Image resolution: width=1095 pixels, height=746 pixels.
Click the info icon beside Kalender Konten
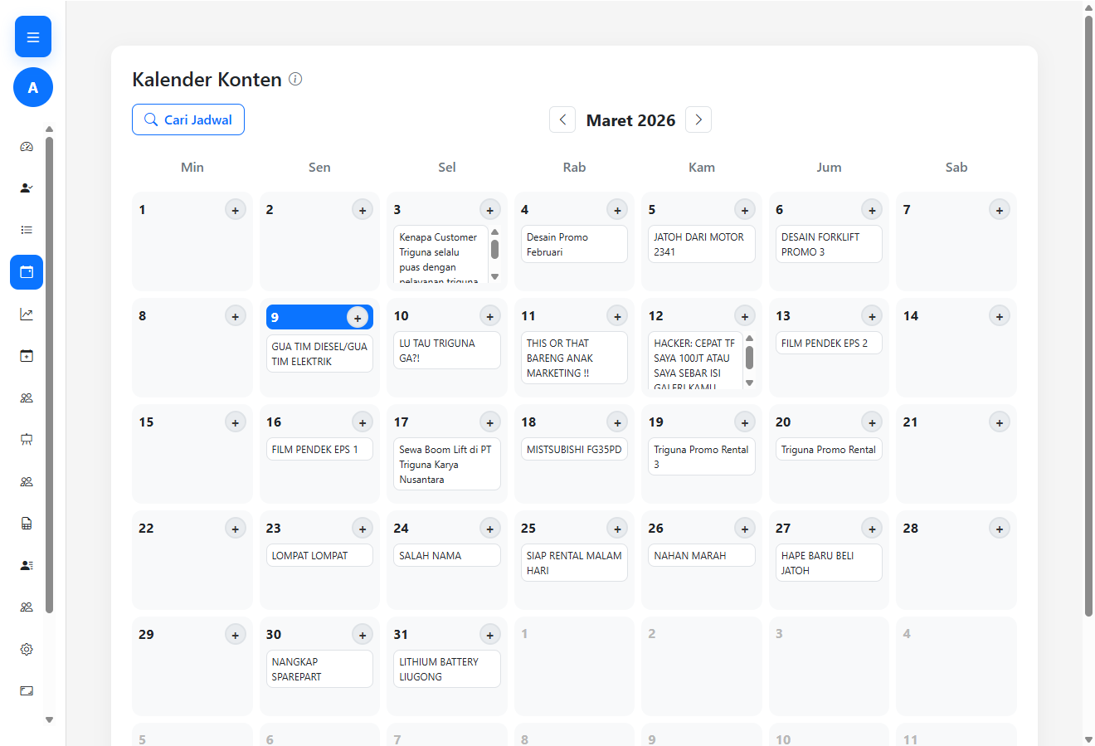click(295, 79)
